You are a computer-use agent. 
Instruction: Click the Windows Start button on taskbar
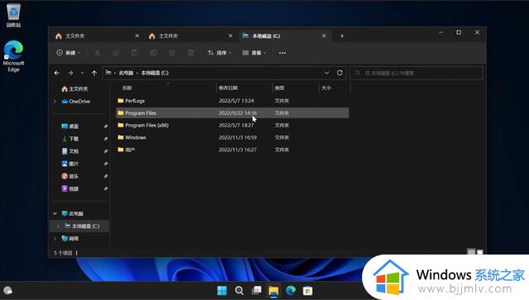(222, 291)
